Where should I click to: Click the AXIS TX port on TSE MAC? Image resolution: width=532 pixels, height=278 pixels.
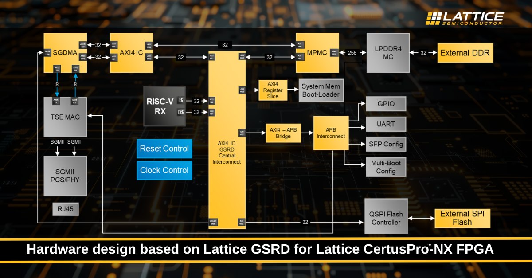coord(57,101)
